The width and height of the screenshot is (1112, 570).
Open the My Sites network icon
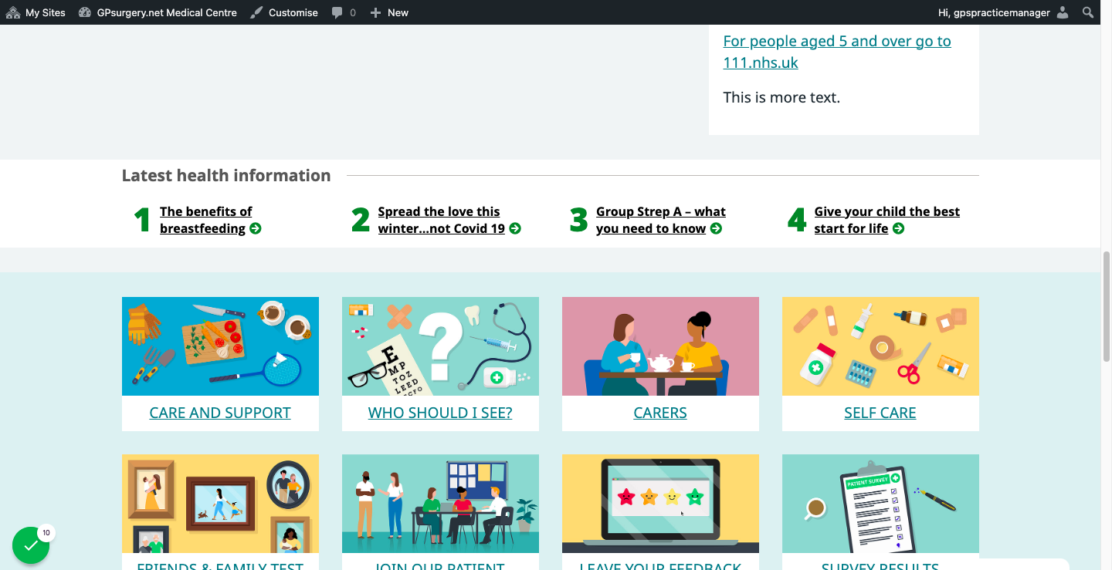pyautogui.click(x=13, y=12)
